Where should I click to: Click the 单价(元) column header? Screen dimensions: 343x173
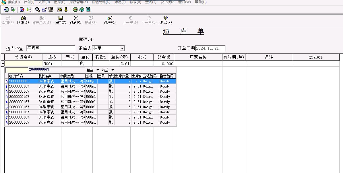120,57
